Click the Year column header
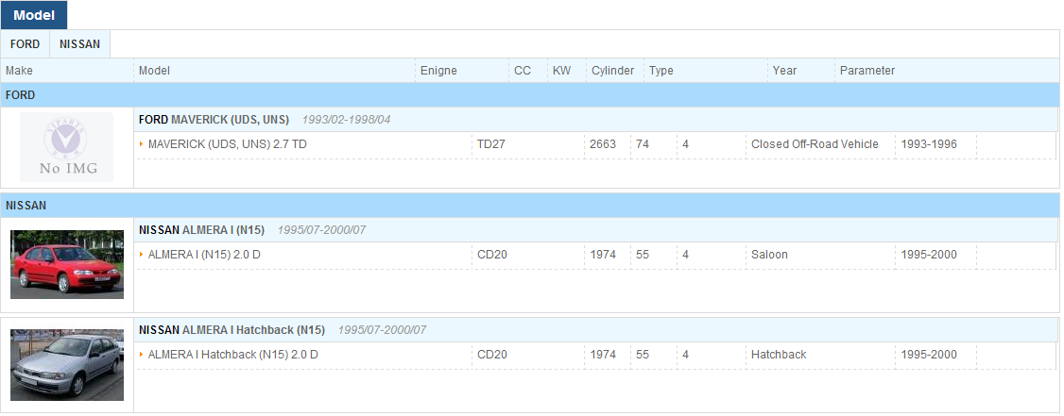 coord(800,71)
